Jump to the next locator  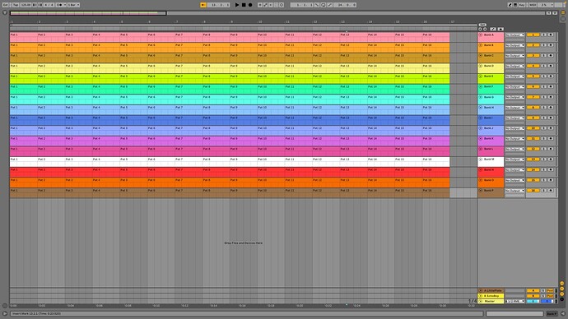point(485,29)
